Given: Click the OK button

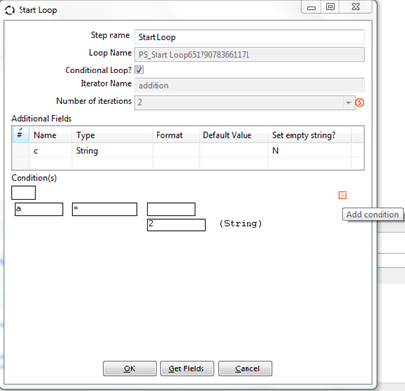Looking at the screenshot, I should click(129, 368).
